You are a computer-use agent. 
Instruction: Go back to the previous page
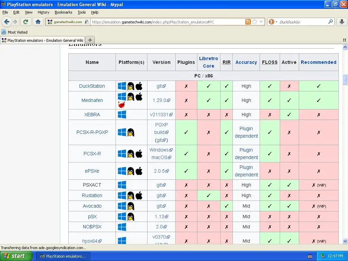pyautogui.click(x=7, y=22)
